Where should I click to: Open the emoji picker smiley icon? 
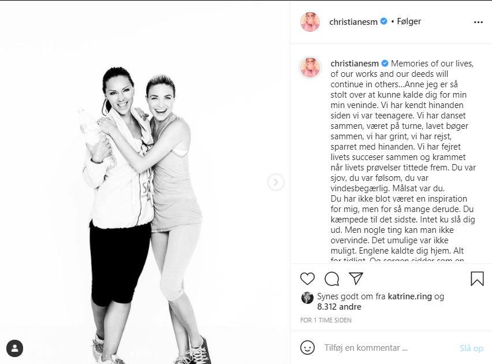pos(307,348)
